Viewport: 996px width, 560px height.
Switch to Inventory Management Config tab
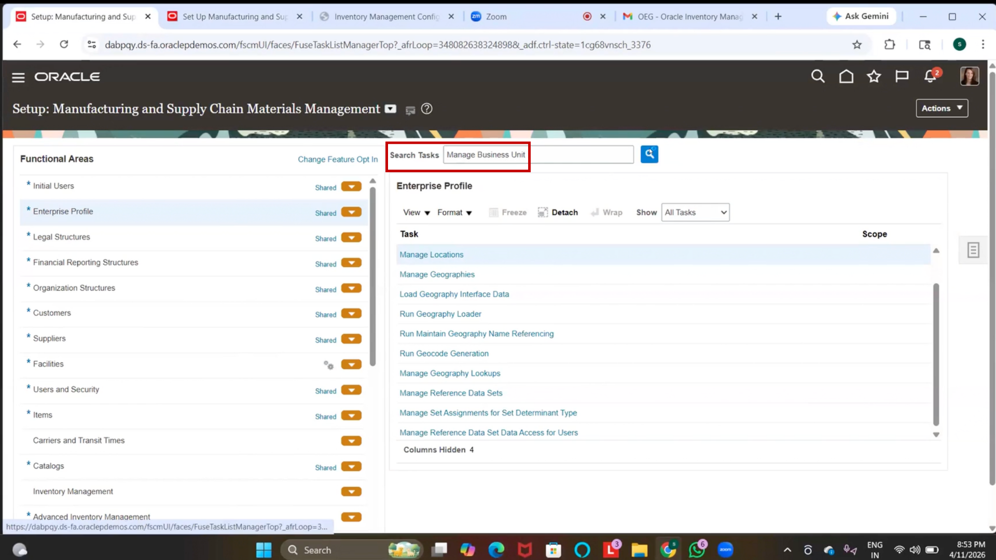coord(386,17)
